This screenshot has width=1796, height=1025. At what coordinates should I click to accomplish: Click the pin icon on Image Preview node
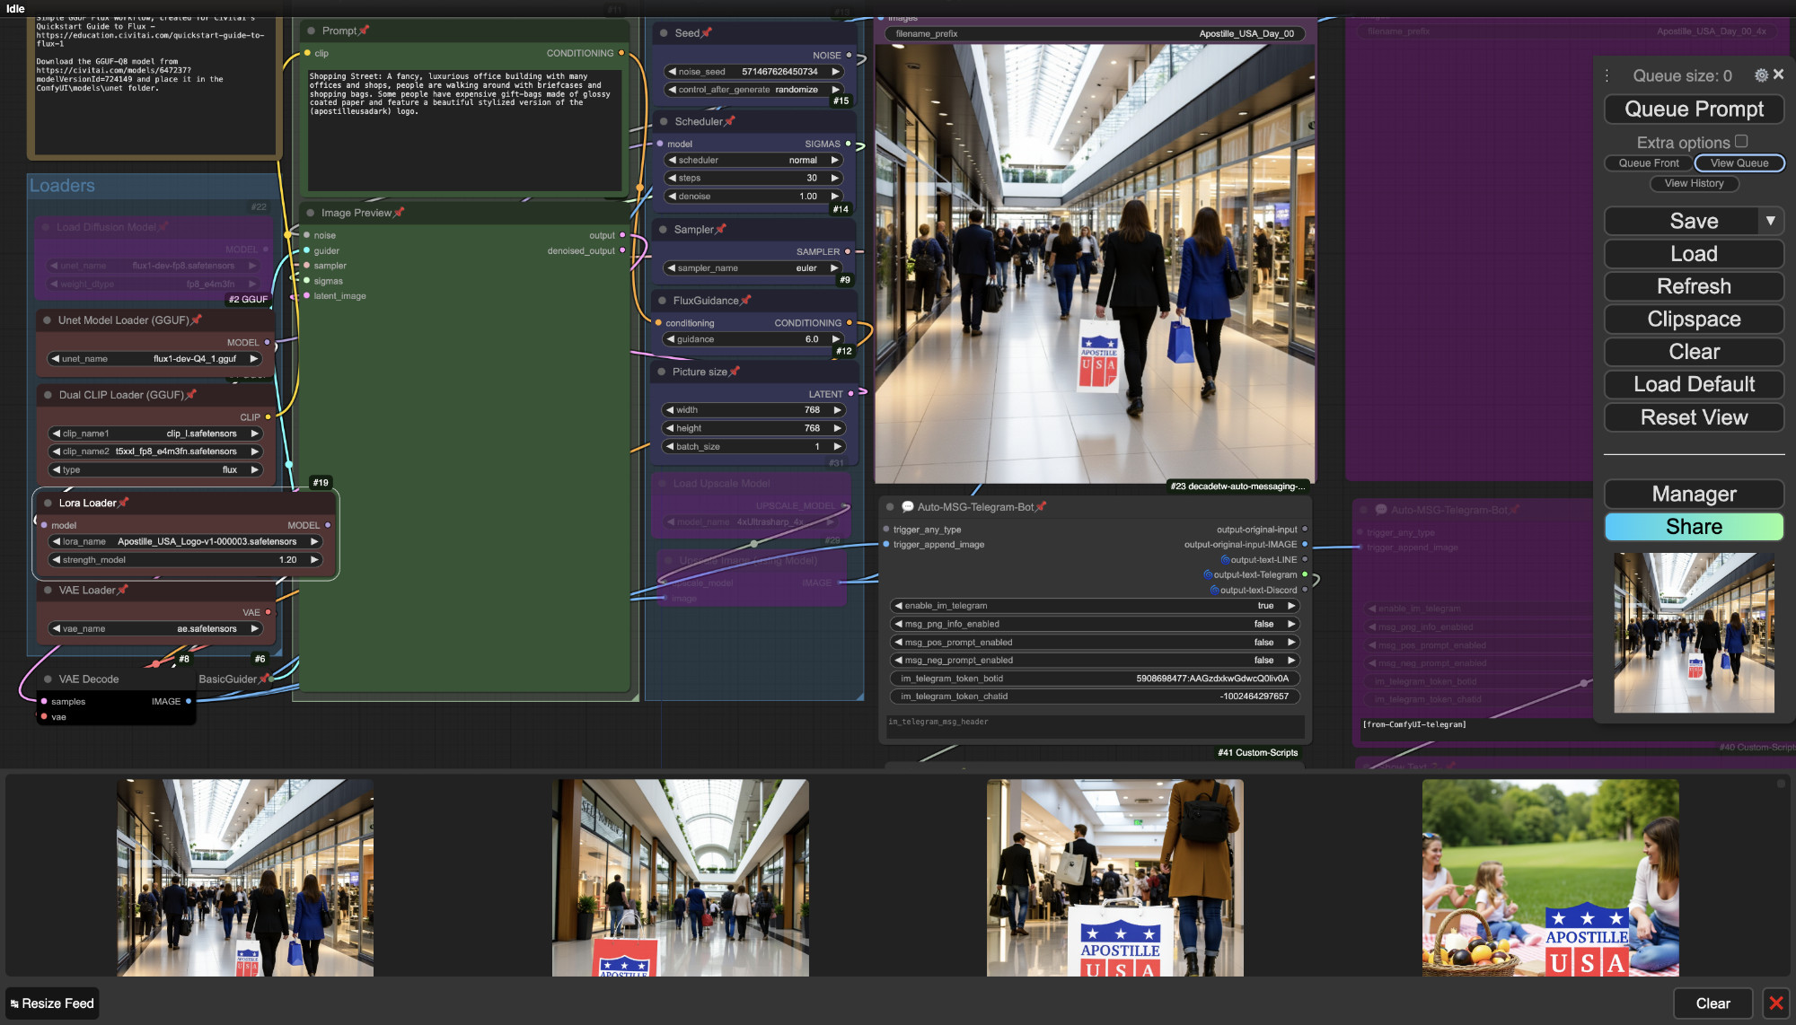point(399,213)
